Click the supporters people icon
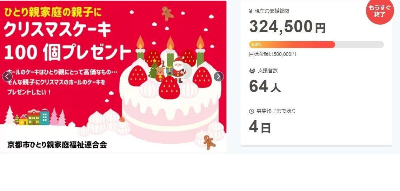Screen dimensions: 400x191 pyautogui.click(x=252, y=71)
